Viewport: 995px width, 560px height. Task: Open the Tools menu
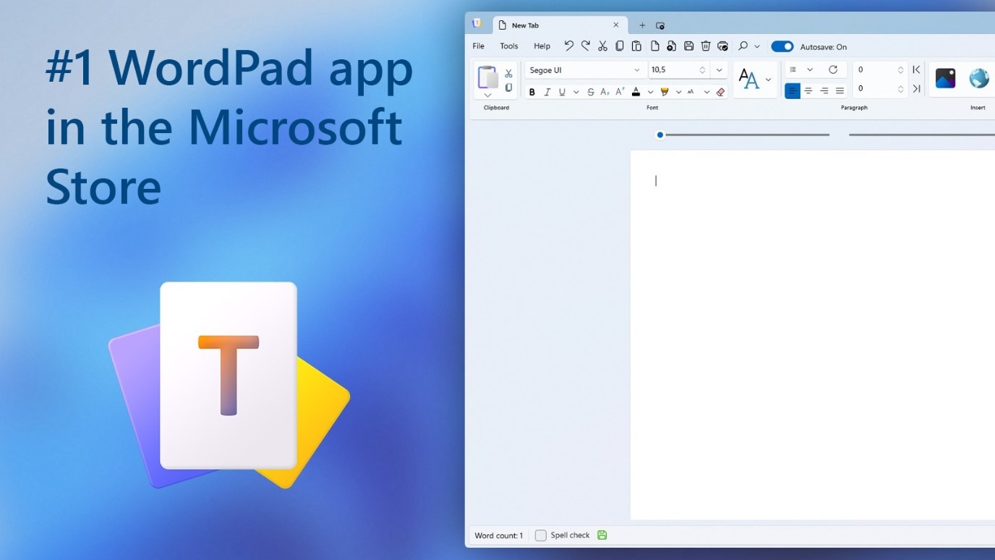click(x=509, y=46)
